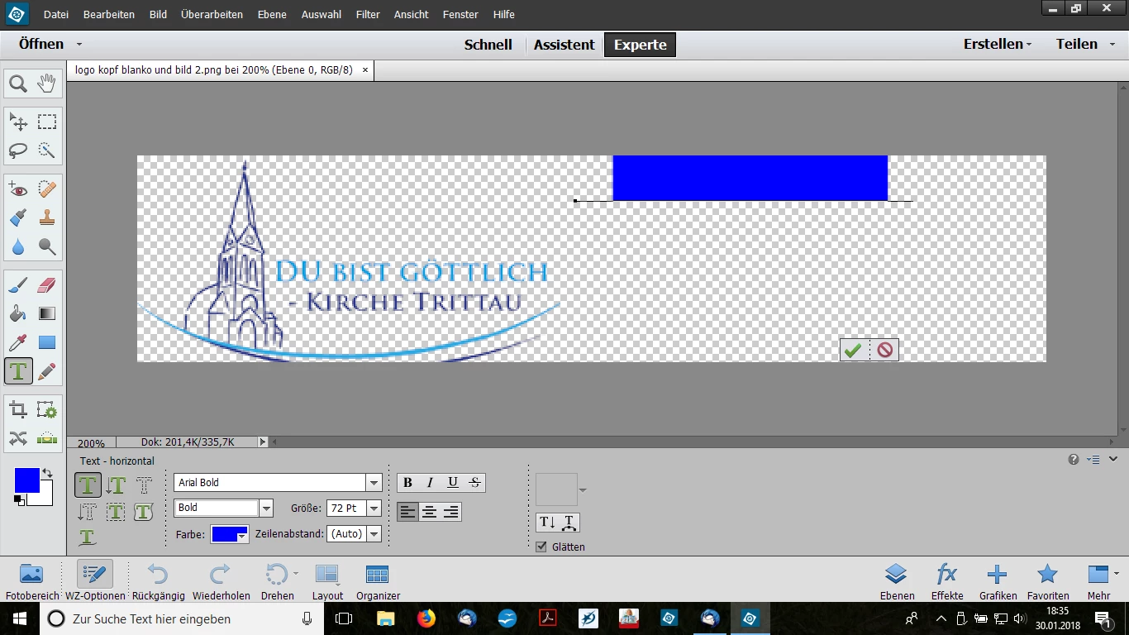Select the Straighten tool

(x=47, y=438)
